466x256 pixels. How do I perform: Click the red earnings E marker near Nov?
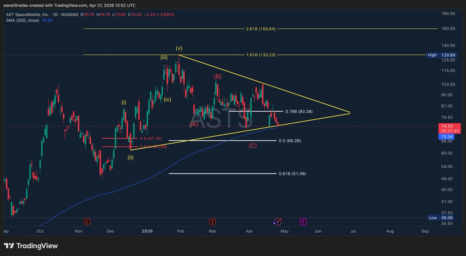[87, 222]
